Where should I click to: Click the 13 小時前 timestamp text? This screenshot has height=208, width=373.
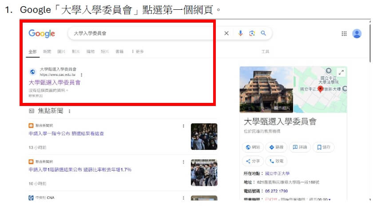[x=37, y=147]
